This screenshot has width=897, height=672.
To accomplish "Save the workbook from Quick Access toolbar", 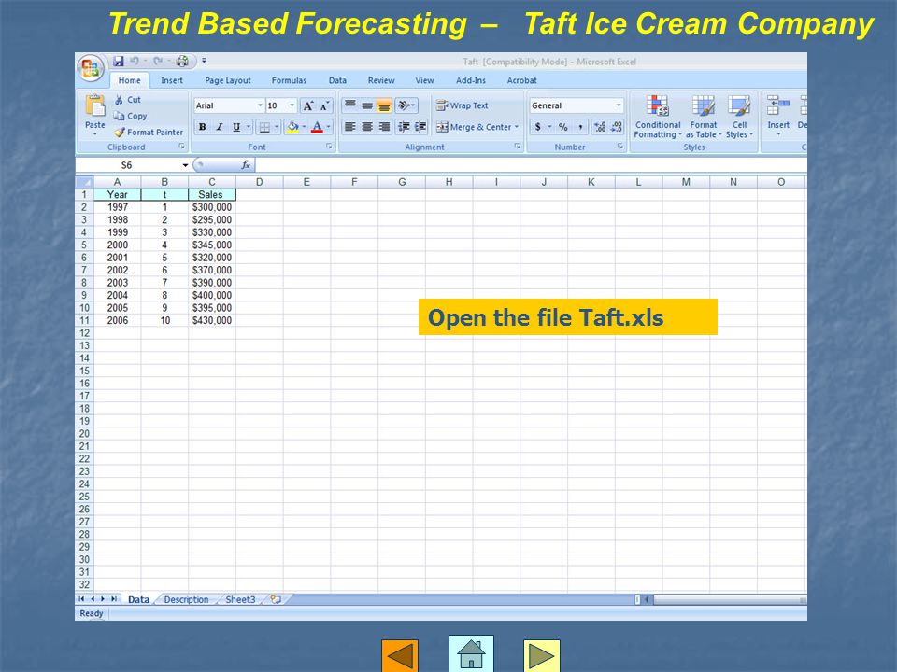I will pos(119,62).
